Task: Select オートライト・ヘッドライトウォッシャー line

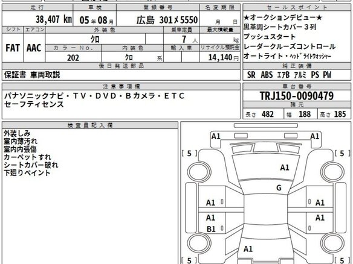Action: click(x=287, y=56)
